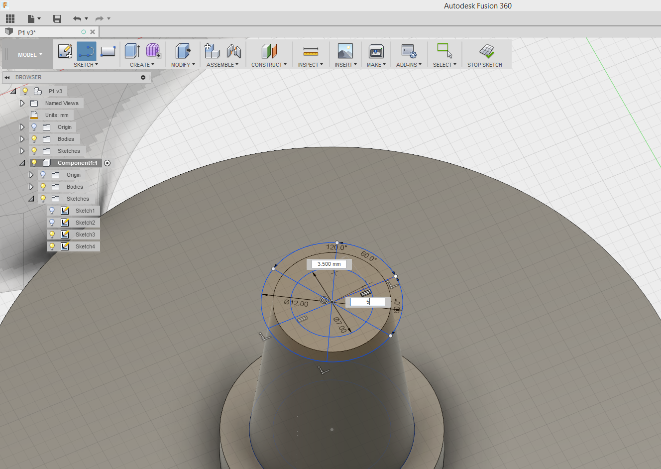Open the INSERT menu
This screenshot has width=661, height=469.
pos(345,65)
